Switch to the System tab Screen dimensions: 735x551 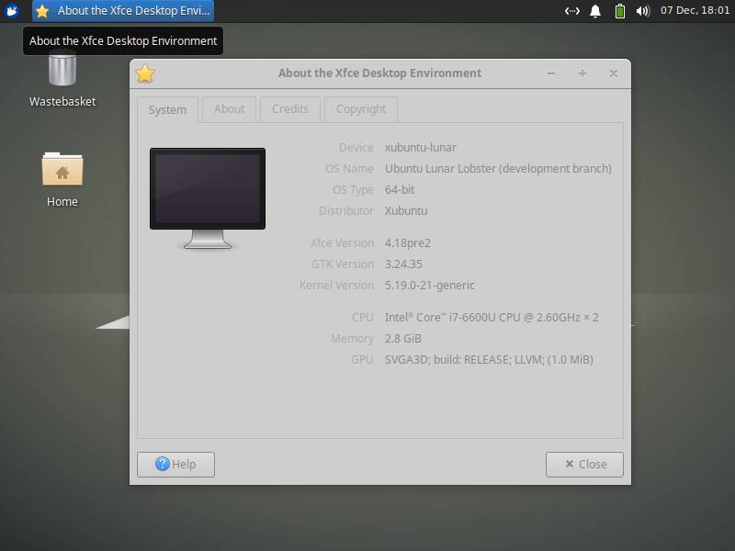167,109
